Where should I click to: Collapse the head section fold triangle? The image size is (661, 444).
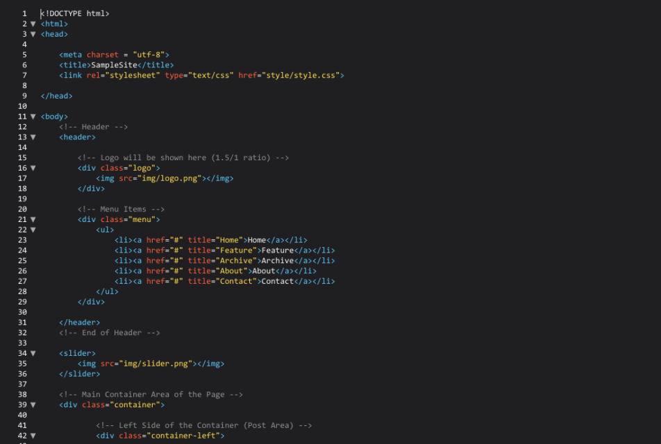tap(33, 33)
